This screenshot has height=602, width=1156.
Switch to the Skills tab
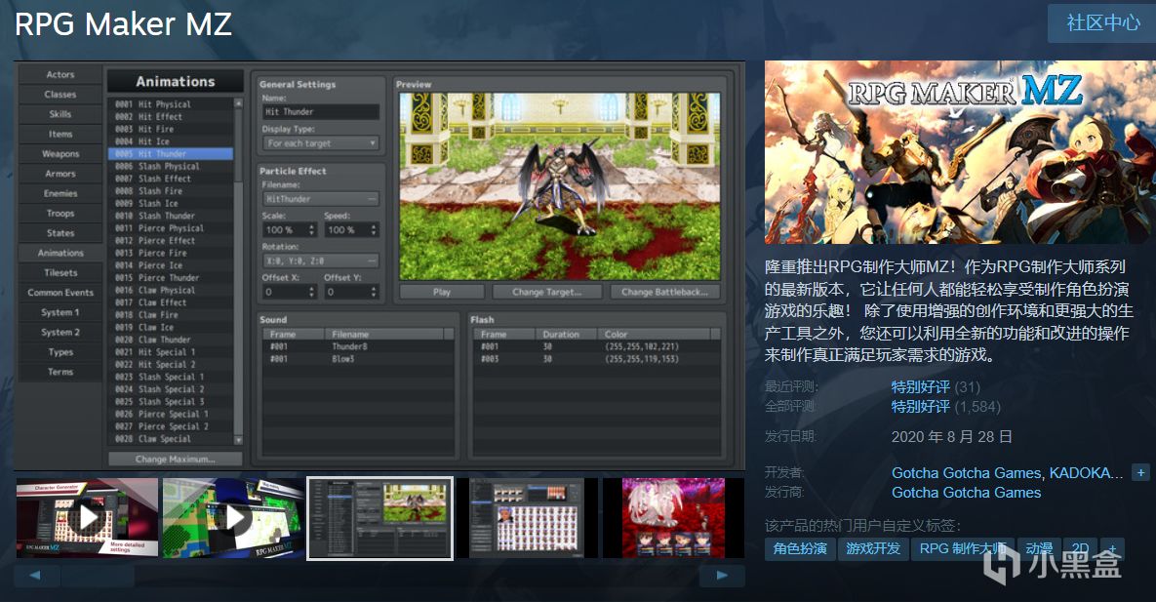[60, 114]
